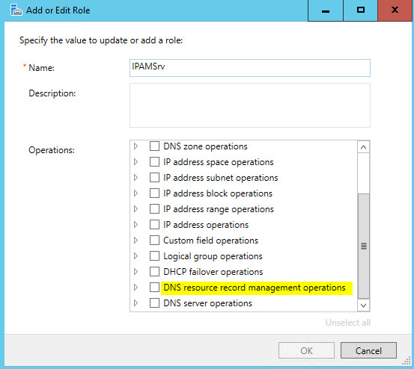414x369 pixels.
Task: Expand the IP address operations node
Action: [136, 224]
